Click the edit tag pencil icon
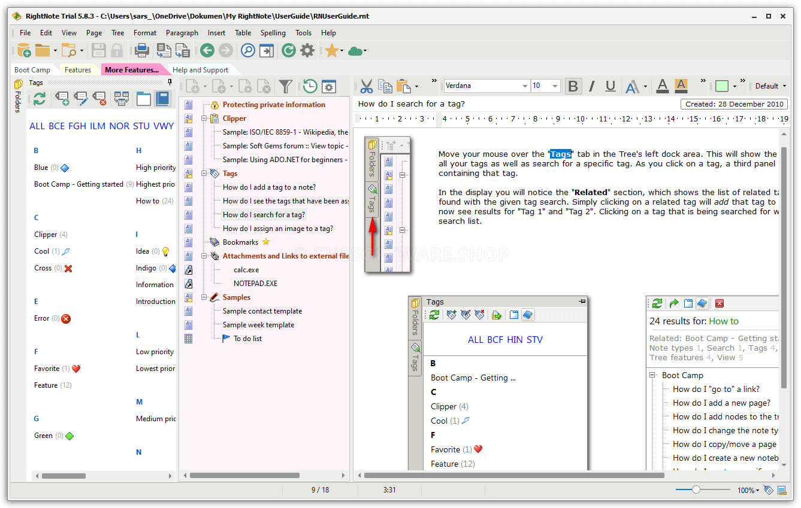801x508 pixels. click(80, 99)
